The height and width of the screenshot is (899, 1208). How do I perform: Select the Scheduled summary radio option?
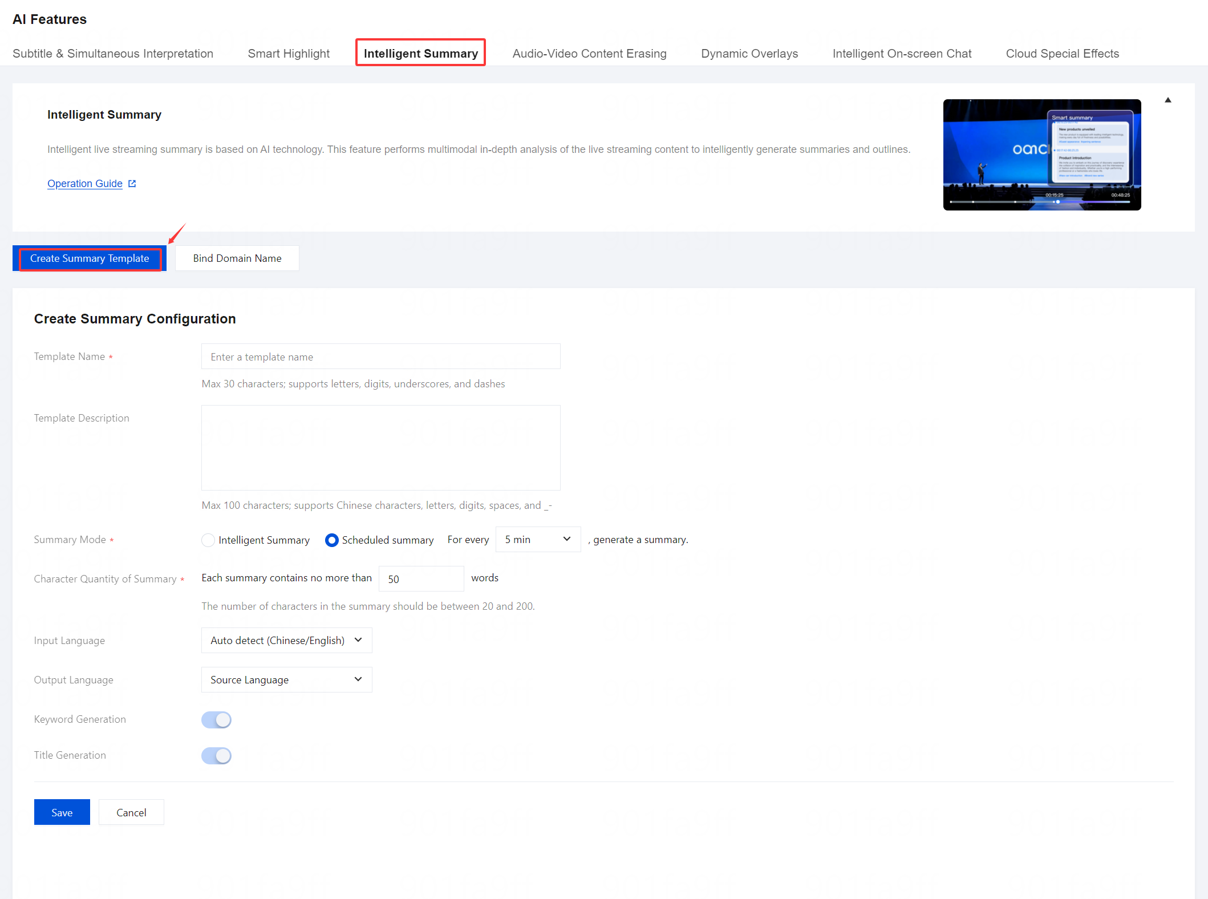tap(331, 540)
